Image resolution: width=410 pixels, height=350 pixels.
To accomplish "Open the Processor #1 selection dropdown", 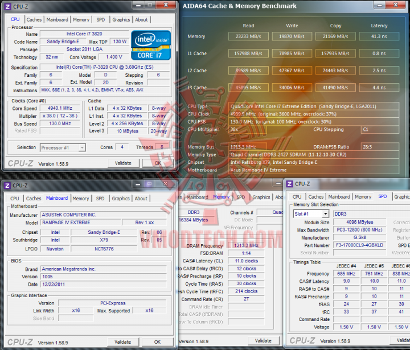I will point(82,148).
